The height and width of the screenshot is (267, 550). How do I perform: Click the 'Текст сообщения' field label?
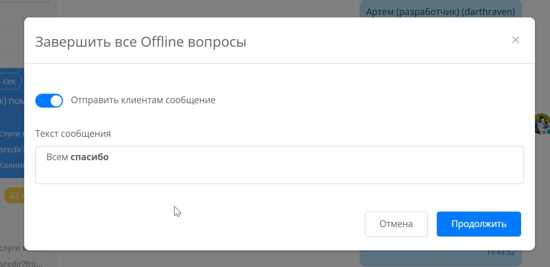[73, 133]
